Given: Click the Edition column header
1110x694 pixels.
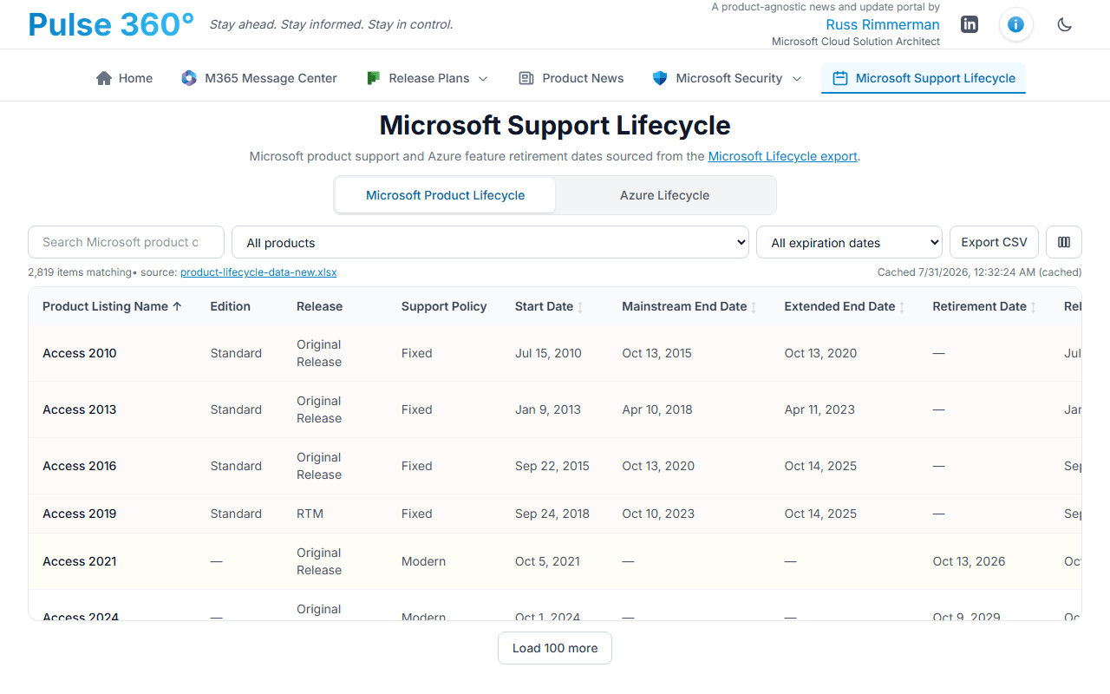Looking at the screenshot, I should click(x=231, y=306).
